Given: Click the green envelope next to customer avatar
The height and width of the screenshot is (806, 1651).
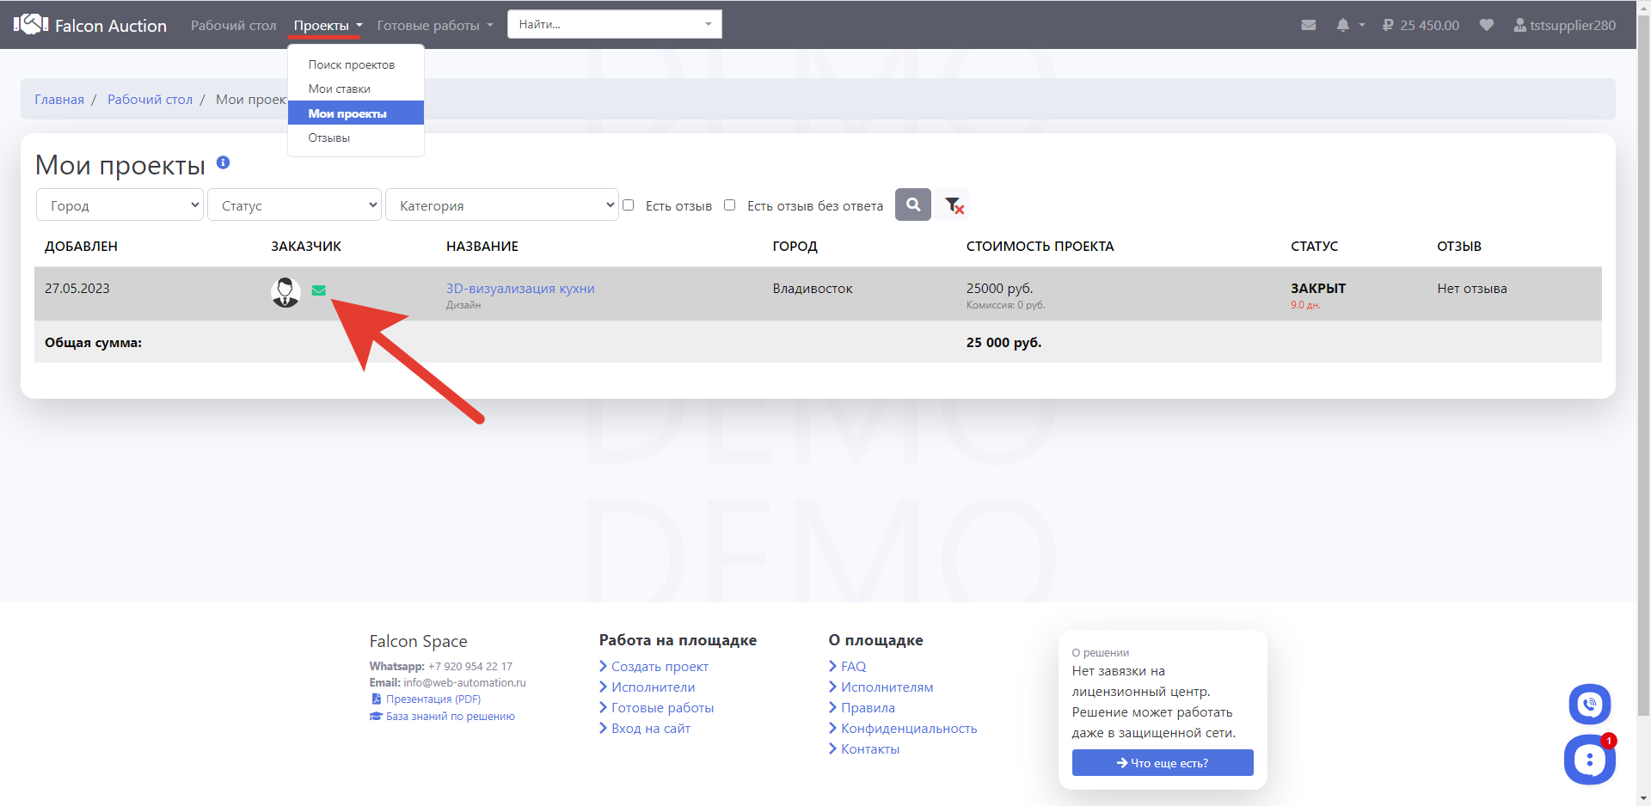Looking at the screenshot, I should (x=318, y=290).
